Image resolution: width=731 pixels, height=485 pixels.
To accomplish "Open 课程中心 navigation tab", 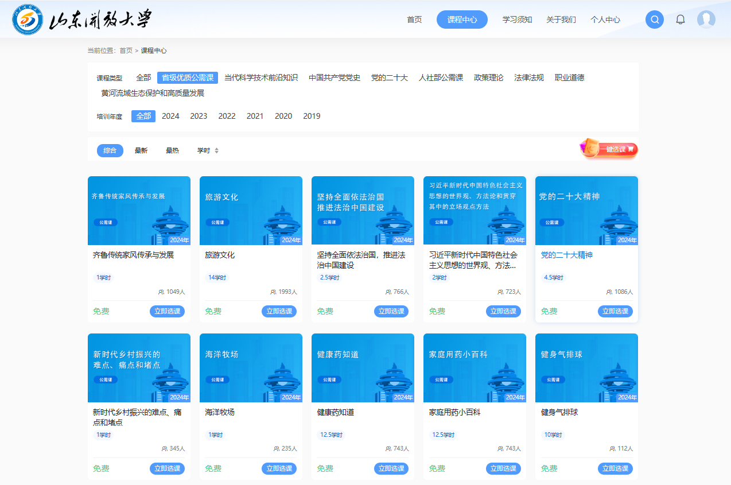I will [x=462, y=20].
